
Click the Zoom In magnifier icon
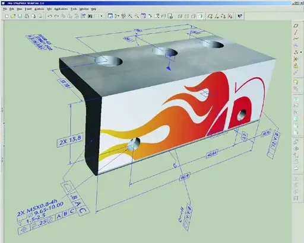click(x=130, y=16)
